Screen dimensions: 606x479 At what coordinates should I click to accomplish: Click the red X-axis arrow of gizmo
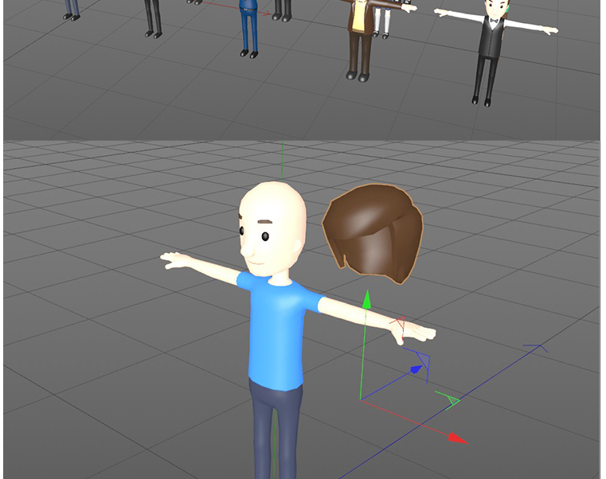(458, 438)
